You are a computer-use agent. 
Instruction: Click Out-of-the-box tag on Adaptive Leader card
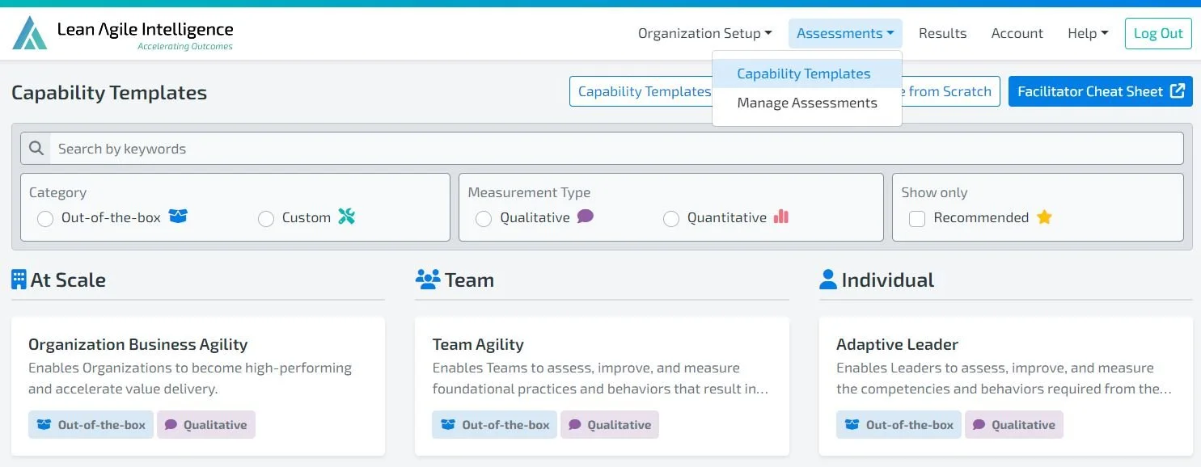pyautogui.click(x=899, y=425)
